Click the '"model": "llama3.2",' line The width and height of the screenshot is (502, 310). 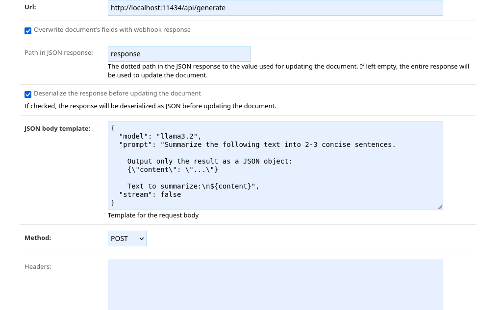pos(160,136)
